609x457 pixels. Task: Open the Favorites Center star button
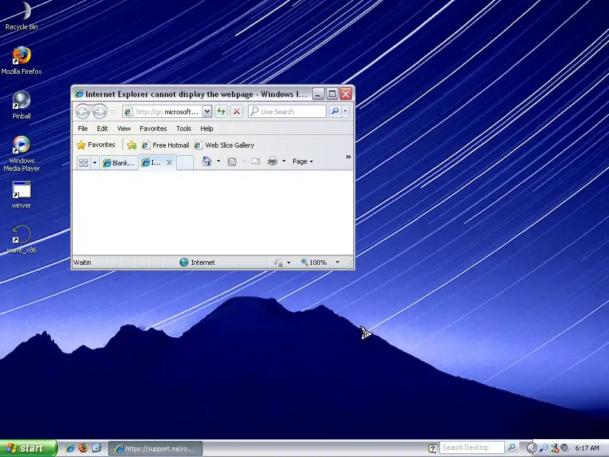[x=96, y=145]
